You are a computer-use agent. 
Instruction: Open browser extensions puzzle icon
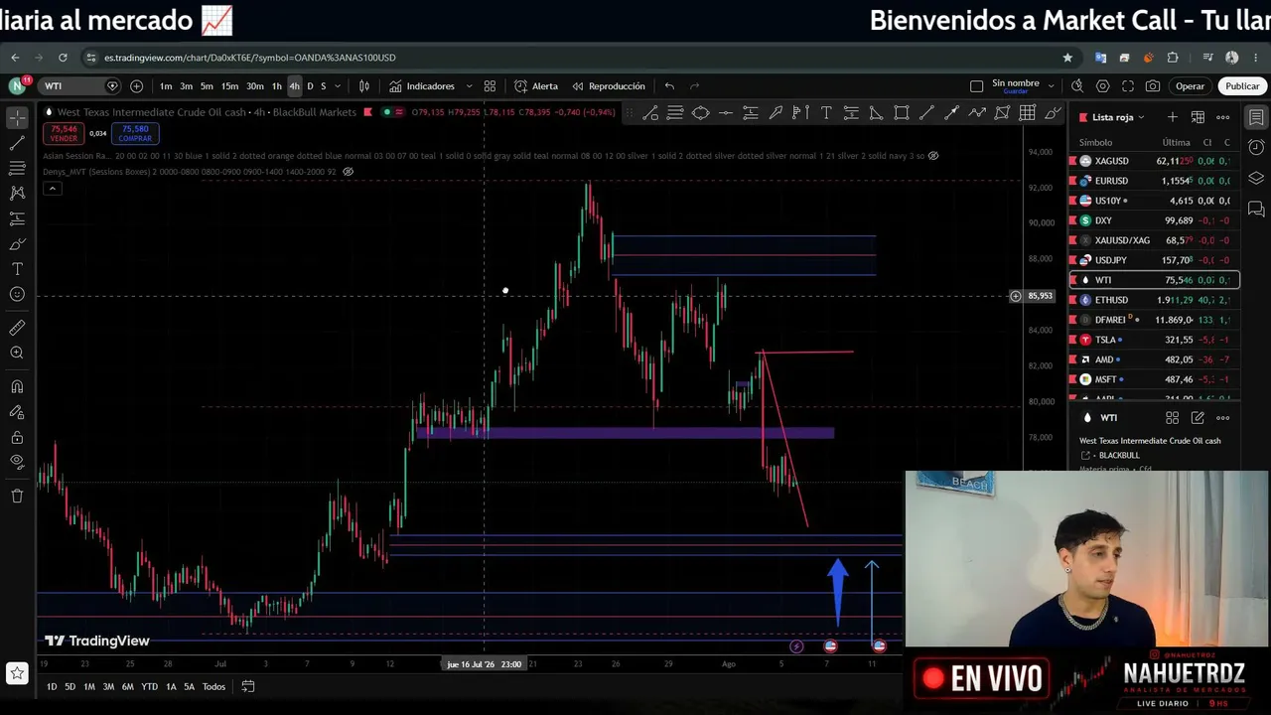coord(1173,58)
